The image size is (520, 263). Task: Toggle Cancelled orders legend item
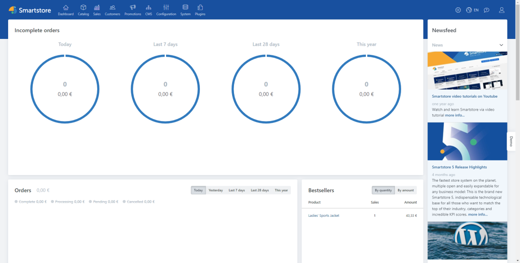139,201
